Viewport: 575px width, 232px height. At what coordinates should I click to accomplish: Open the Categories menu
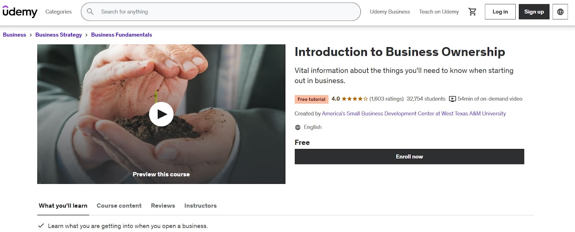coord(59,12)
